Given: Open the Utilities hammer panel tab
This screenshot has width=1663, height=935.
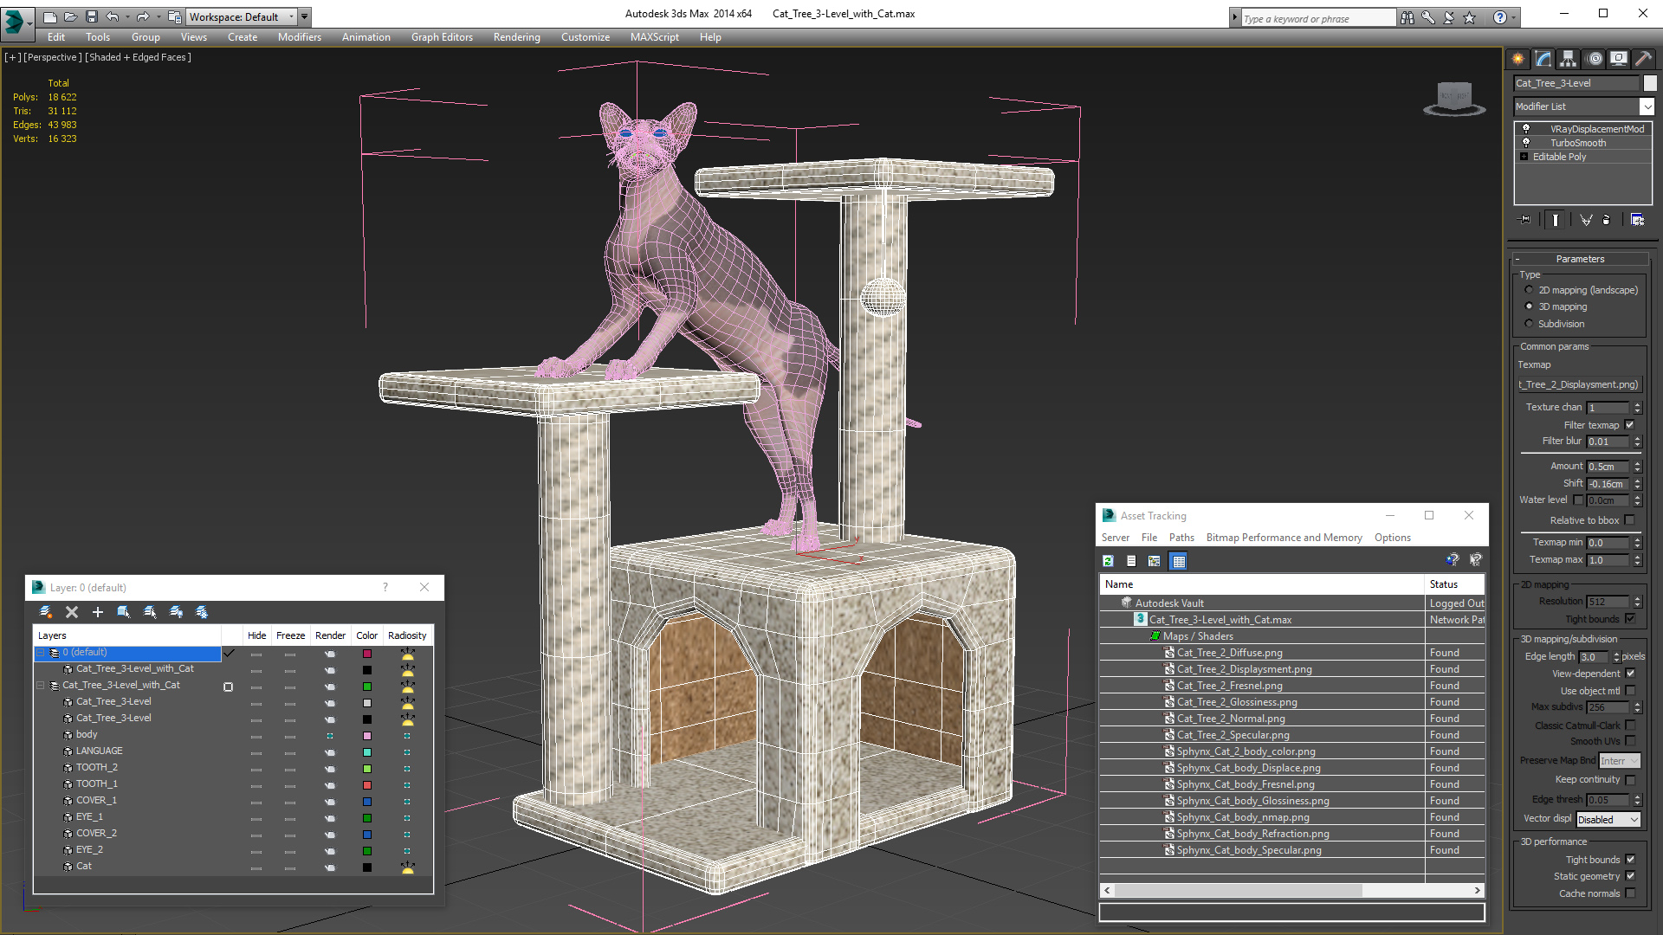Looking at the screenshot, I should coord(1643,59).
